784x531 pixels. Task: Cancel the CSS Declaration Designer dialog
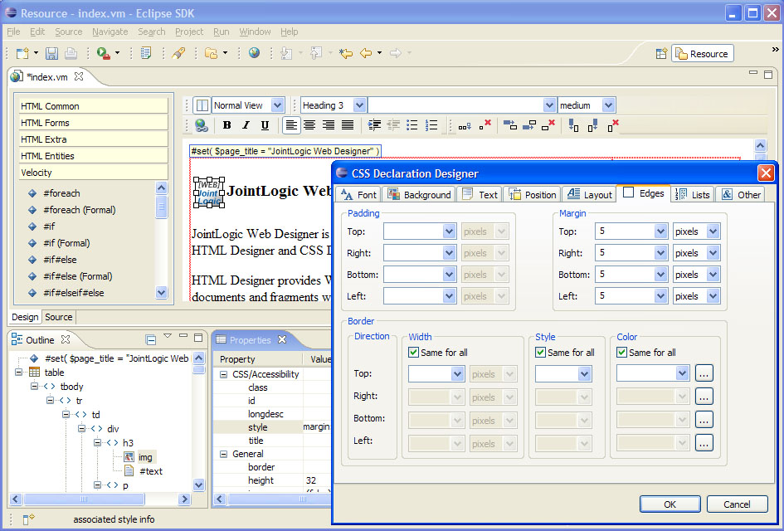pyautogui.click(x=737, y=504)
